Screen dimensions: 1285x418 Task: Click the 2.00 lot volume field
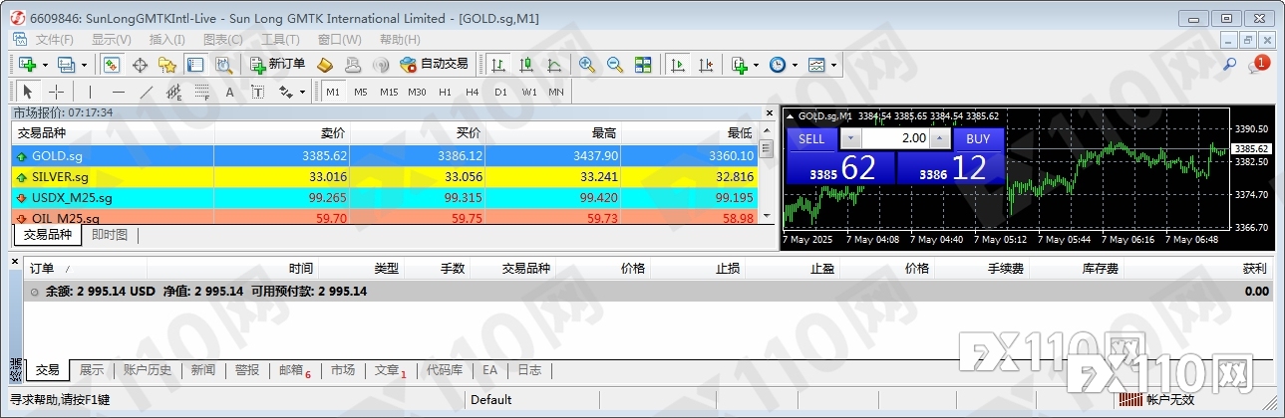[x=896, y=138]
